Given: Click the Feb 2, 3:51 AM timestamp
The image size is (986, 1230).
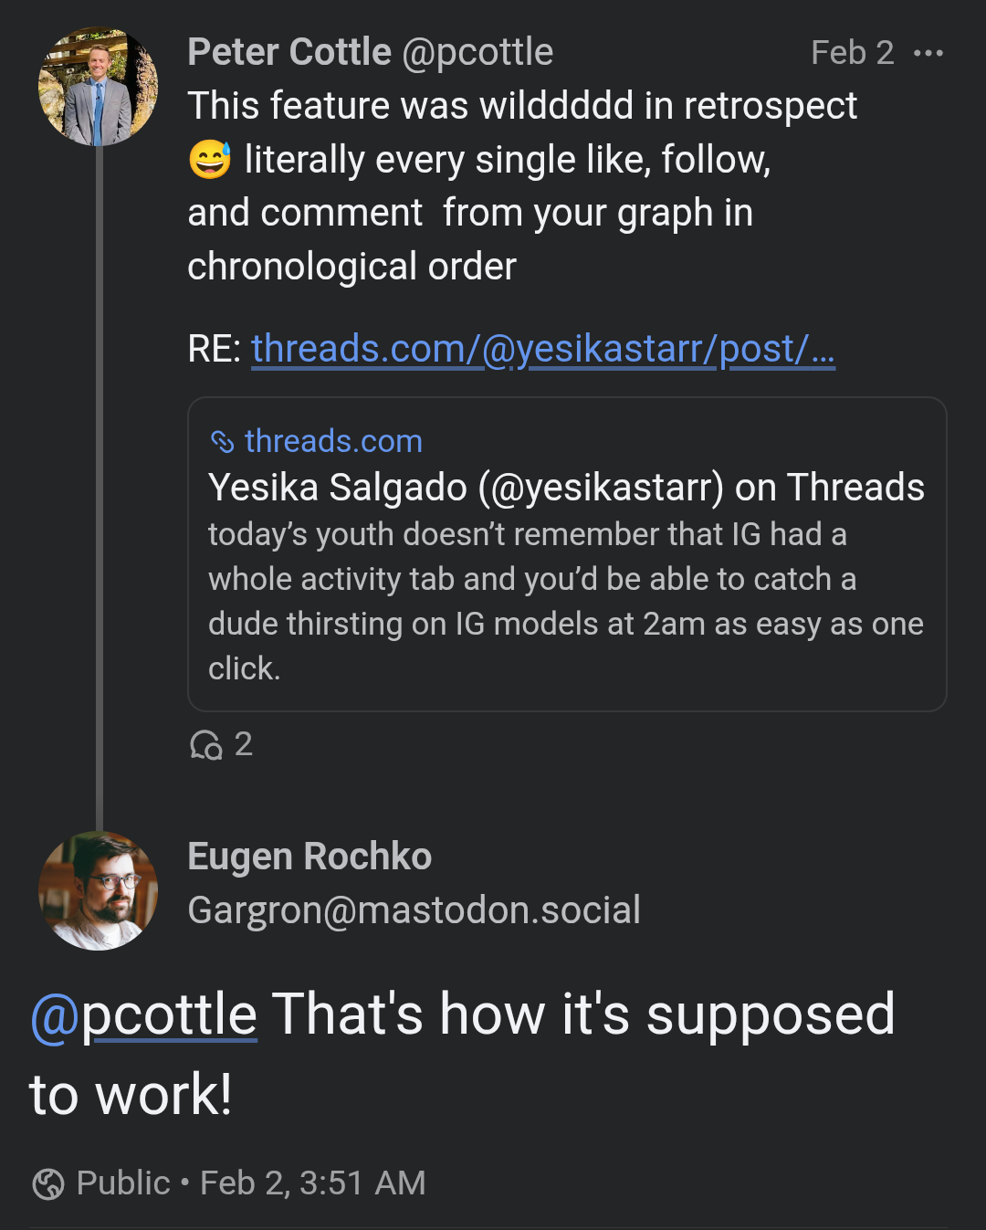Looking at the screenshot, I should [312, 1183].
